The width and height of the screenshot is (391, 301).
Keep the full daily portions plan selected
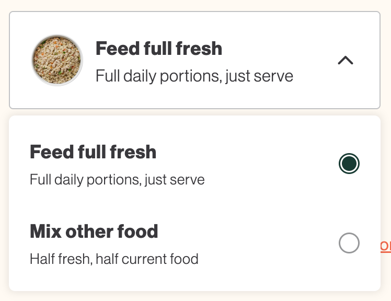[x=349, y=164]
